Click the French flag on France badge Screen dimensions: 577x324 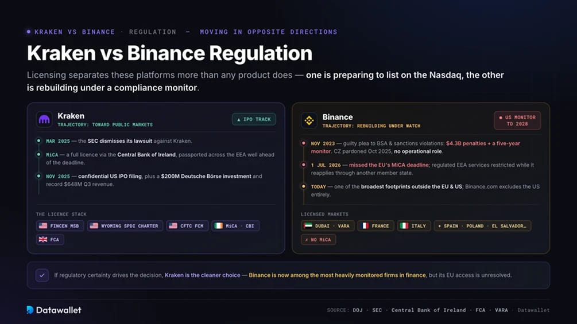(x=365, y=226)
